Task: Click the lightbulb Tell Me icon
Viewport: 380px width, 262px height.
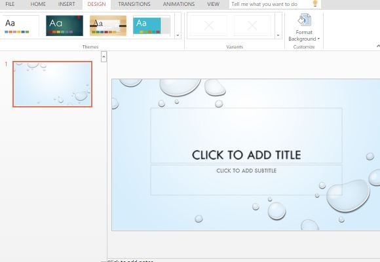Action: point(314,4)
